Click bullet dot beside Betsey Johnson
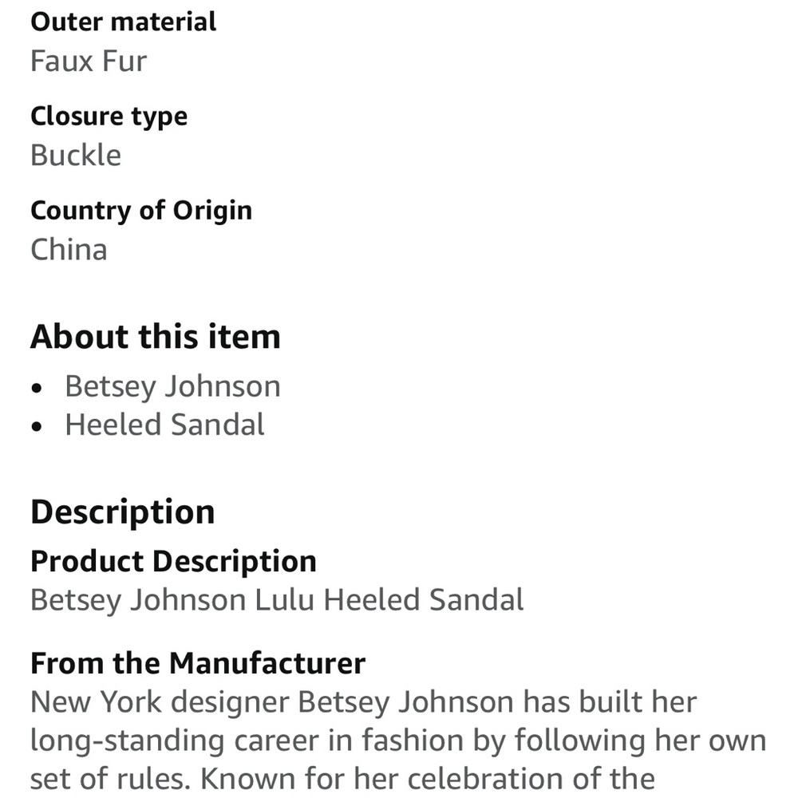798x798 pixels. point(37,389)
